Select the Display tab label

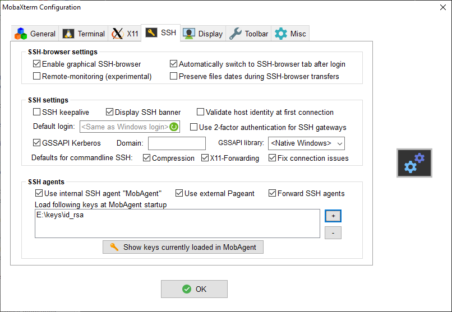[x=210, y=34]
